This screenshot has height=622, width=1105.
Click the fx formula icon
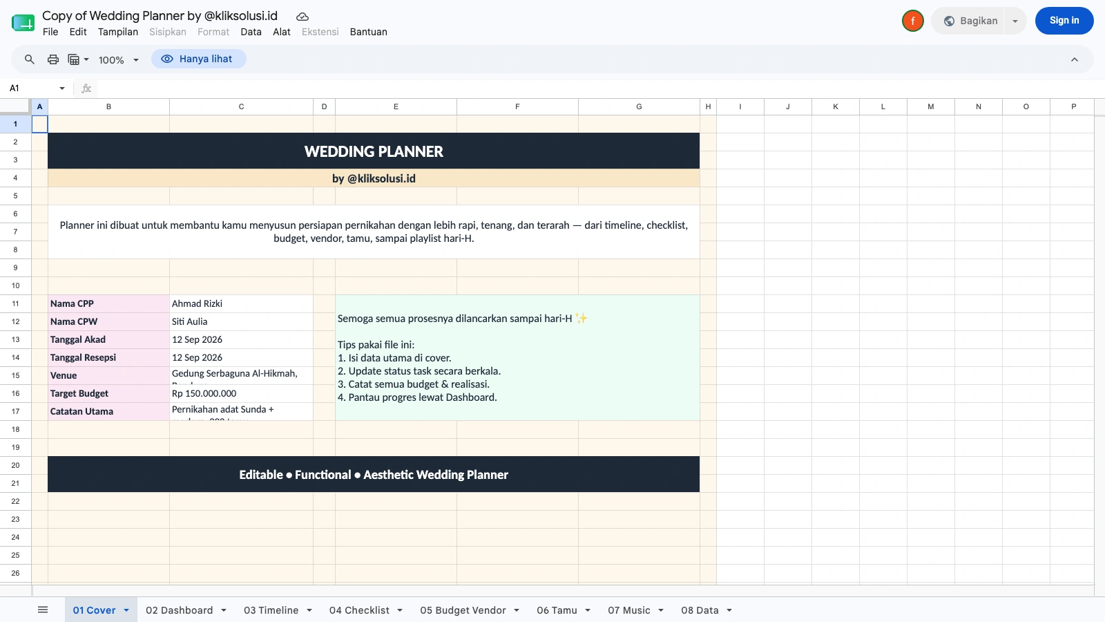86,88
